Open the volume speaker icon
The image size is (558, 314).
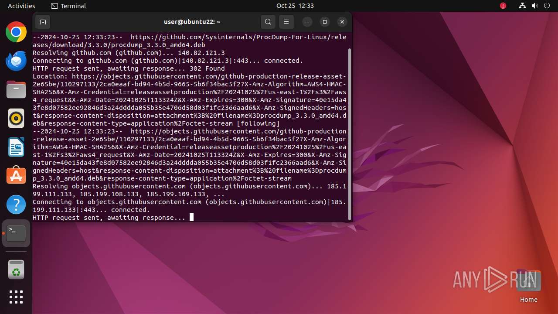535,6
